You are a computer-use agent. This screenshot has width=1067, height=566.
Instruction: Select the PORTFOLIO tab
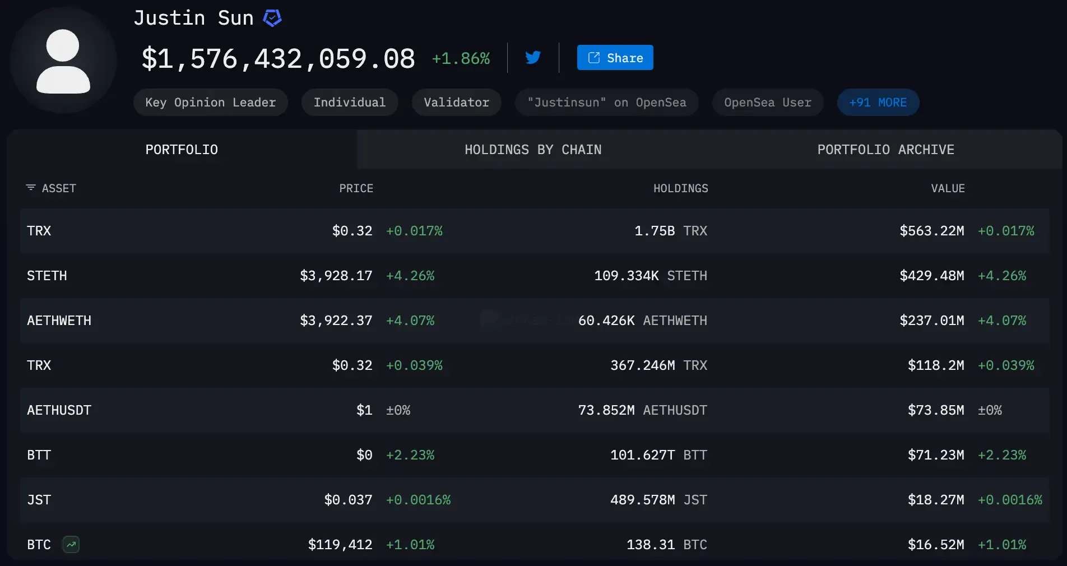click(182, 150)
